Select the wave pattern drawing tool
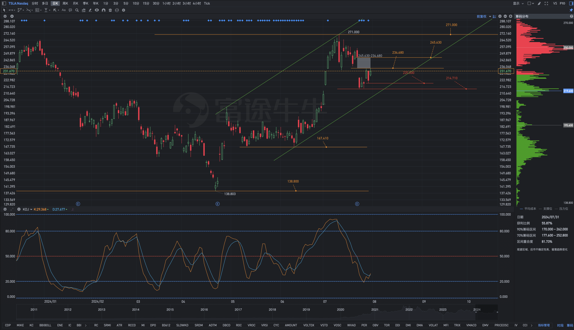The height and width of the screenshot is (330, 574). tap(28, 10)
